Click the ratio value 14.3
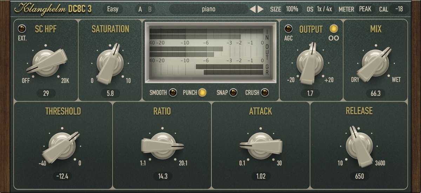Viewport: 421px width, 193px height. [162, 176]
